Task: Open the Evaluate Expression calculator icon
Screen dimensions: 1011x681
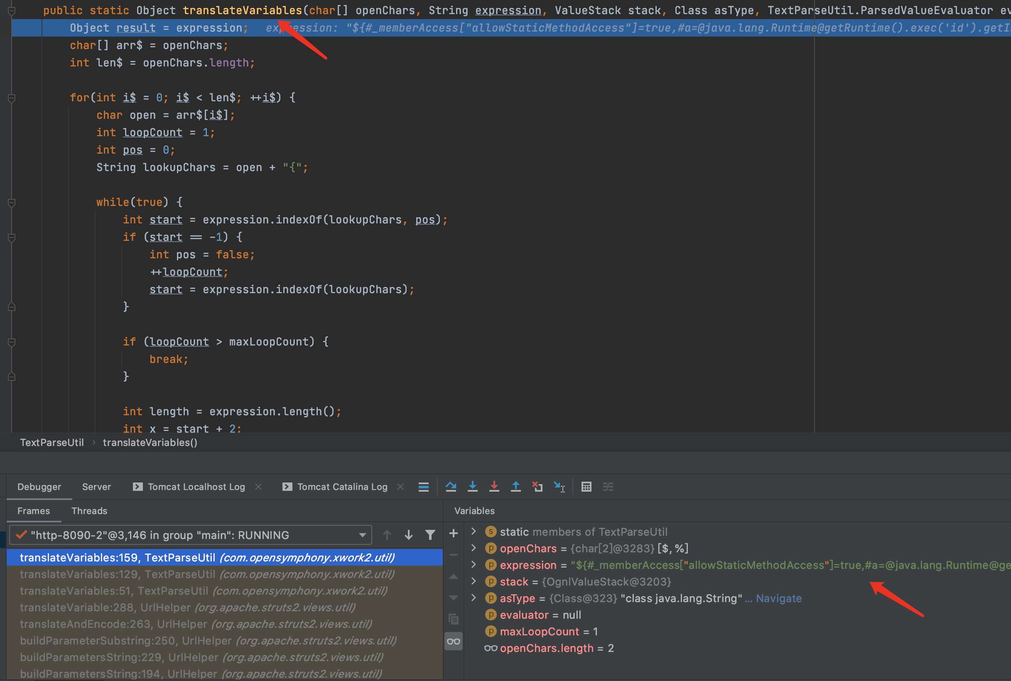Action: (x=586, y=487)
